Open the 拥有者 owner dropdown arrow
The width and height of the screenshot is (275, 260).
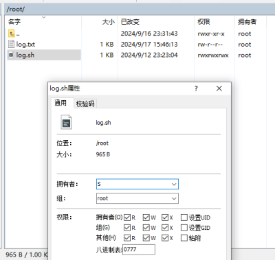click(x=174, y=184)
